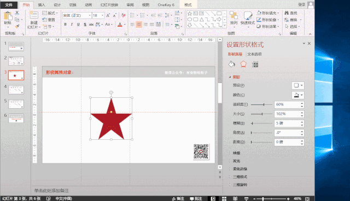Click Shape Outline (形状轮廓) button
This screenshot has height=201, width=350.
(x=267, y=20)
